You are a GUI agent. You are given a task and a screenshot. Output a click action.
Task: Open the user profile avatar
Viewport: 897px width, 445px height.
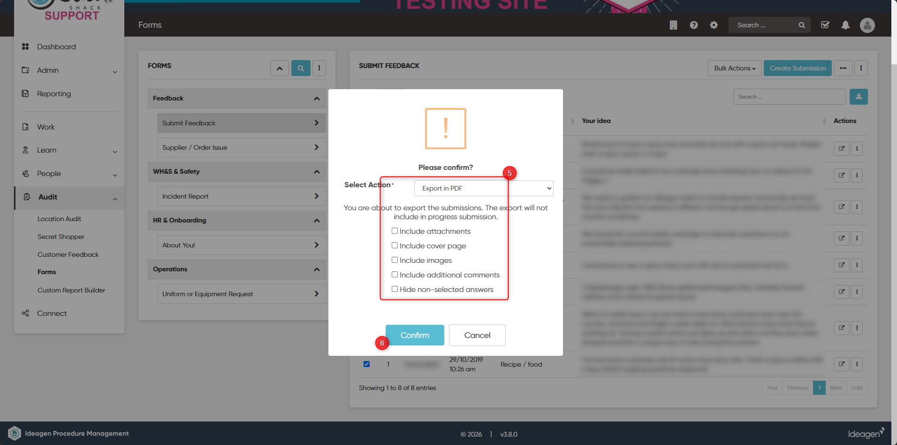click(x=867, y=25)
